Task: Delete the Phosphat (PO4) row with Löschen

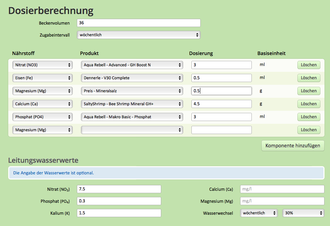Action: [x=309, y=117]
